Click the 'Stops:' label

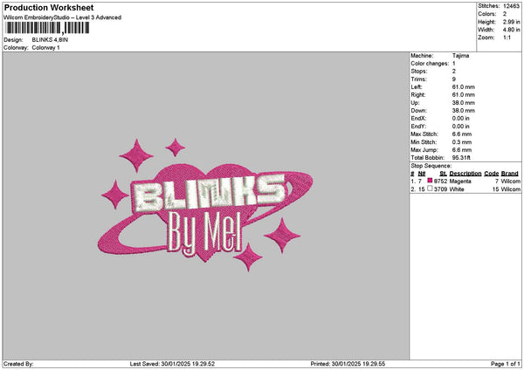click(419, 72)
